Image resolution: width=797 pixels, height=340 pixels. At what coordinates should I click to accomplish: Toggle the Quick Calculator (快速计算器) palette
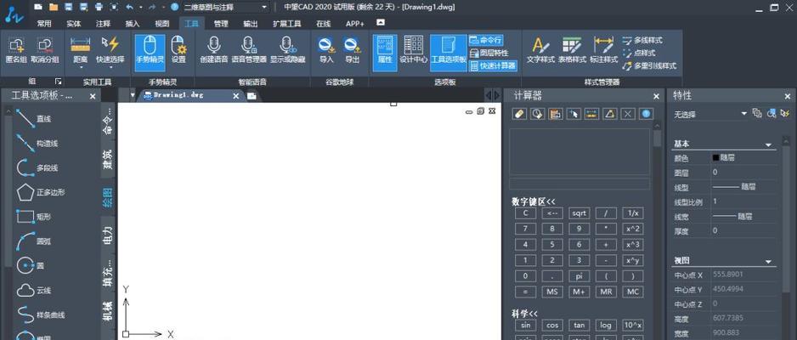tap(493, 66)
